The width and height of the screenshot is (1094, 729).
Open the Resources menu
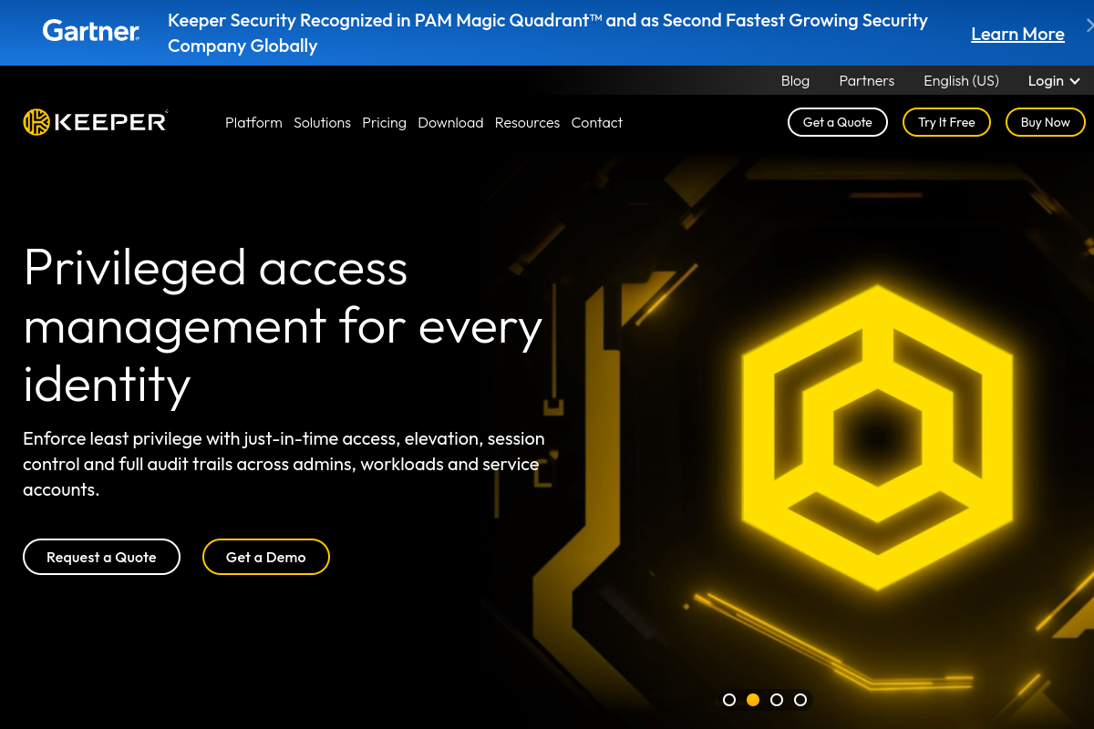pos(527,122)
